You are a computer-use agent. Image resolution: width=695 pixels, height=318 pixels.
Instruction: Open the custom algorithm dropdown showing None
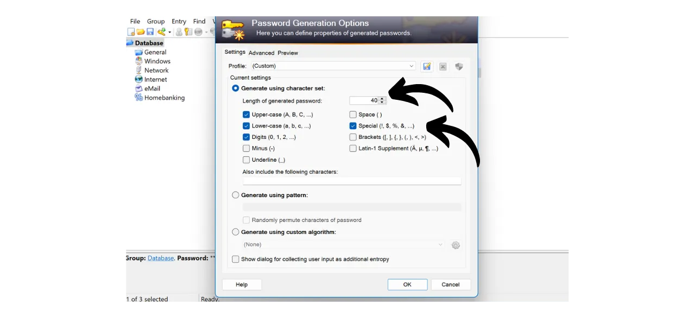[440, 244]
